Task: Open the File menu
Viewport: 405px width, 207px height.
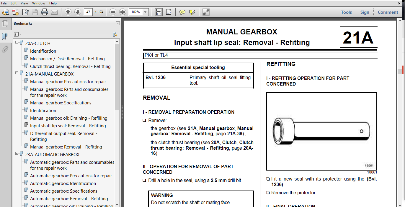Action: tap(4, 3)
